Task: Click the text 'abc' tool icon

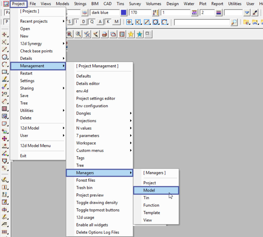Action: click(x=4, y=79)
